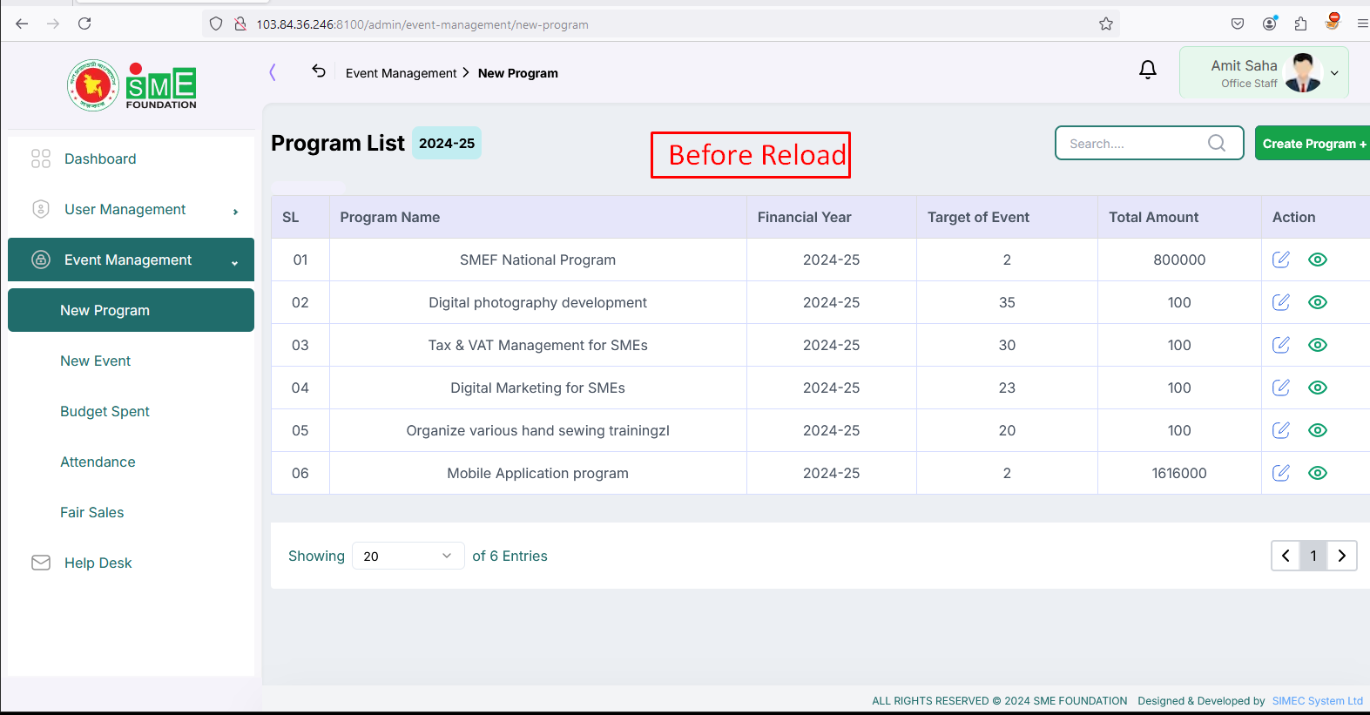1370x715 pixels.
Task: View hand sewing training program details
Action: pyautogui.click(x=1318, y=430)
